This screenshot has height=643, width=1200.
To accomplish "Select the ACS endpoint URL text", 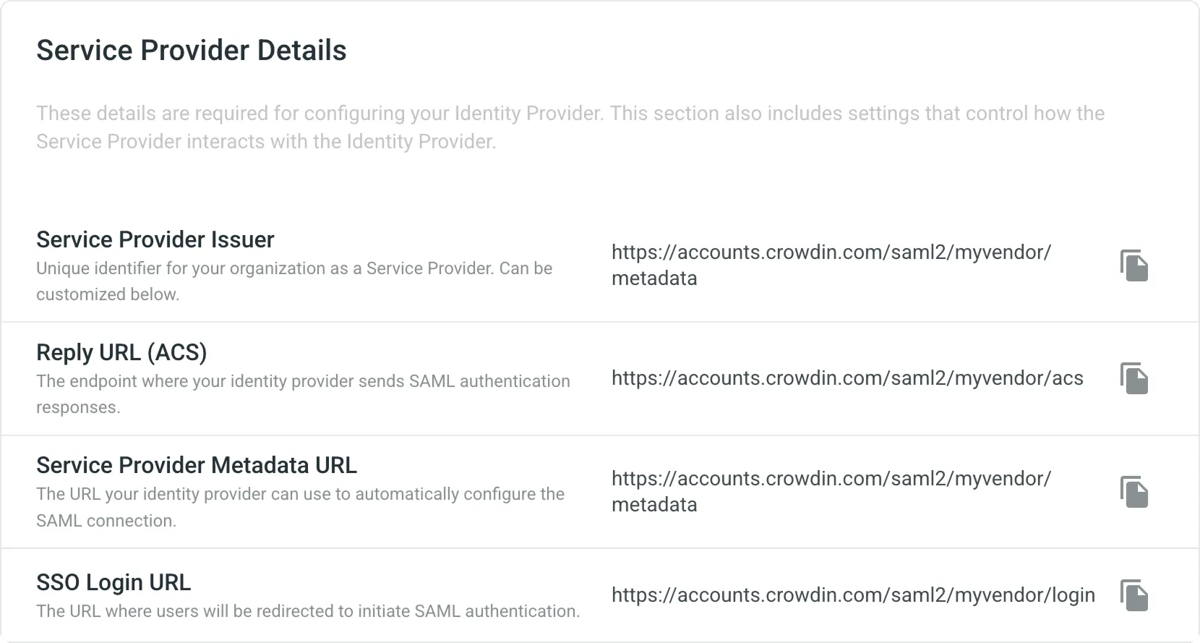I will coord(847,378).
